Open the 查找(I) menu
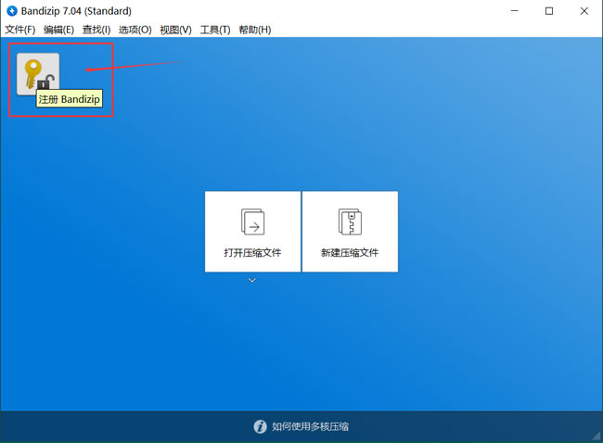The image size is (603, 443). click(x=96, y=30)
